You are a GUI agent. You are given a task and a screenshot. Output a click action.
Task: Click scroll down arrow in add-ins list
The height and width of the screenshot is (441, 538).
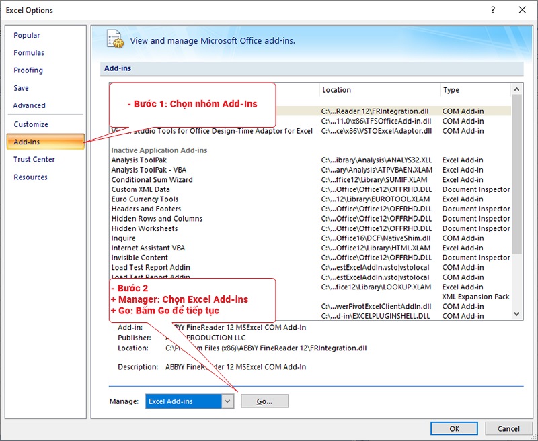tap(516, 314)
